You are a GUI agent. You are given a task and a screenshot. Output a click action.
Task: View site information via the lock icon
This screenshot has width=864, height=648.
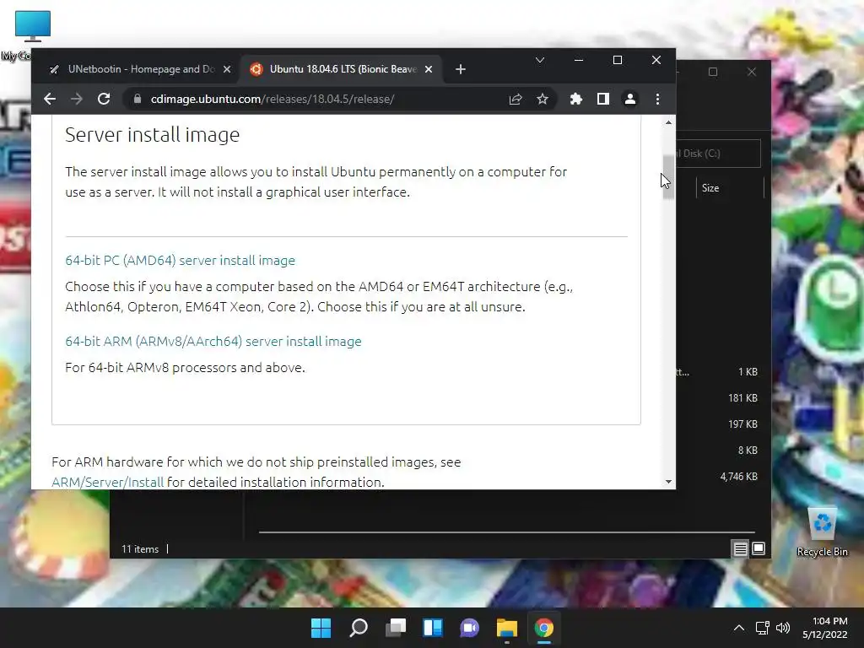pos(138,100)
